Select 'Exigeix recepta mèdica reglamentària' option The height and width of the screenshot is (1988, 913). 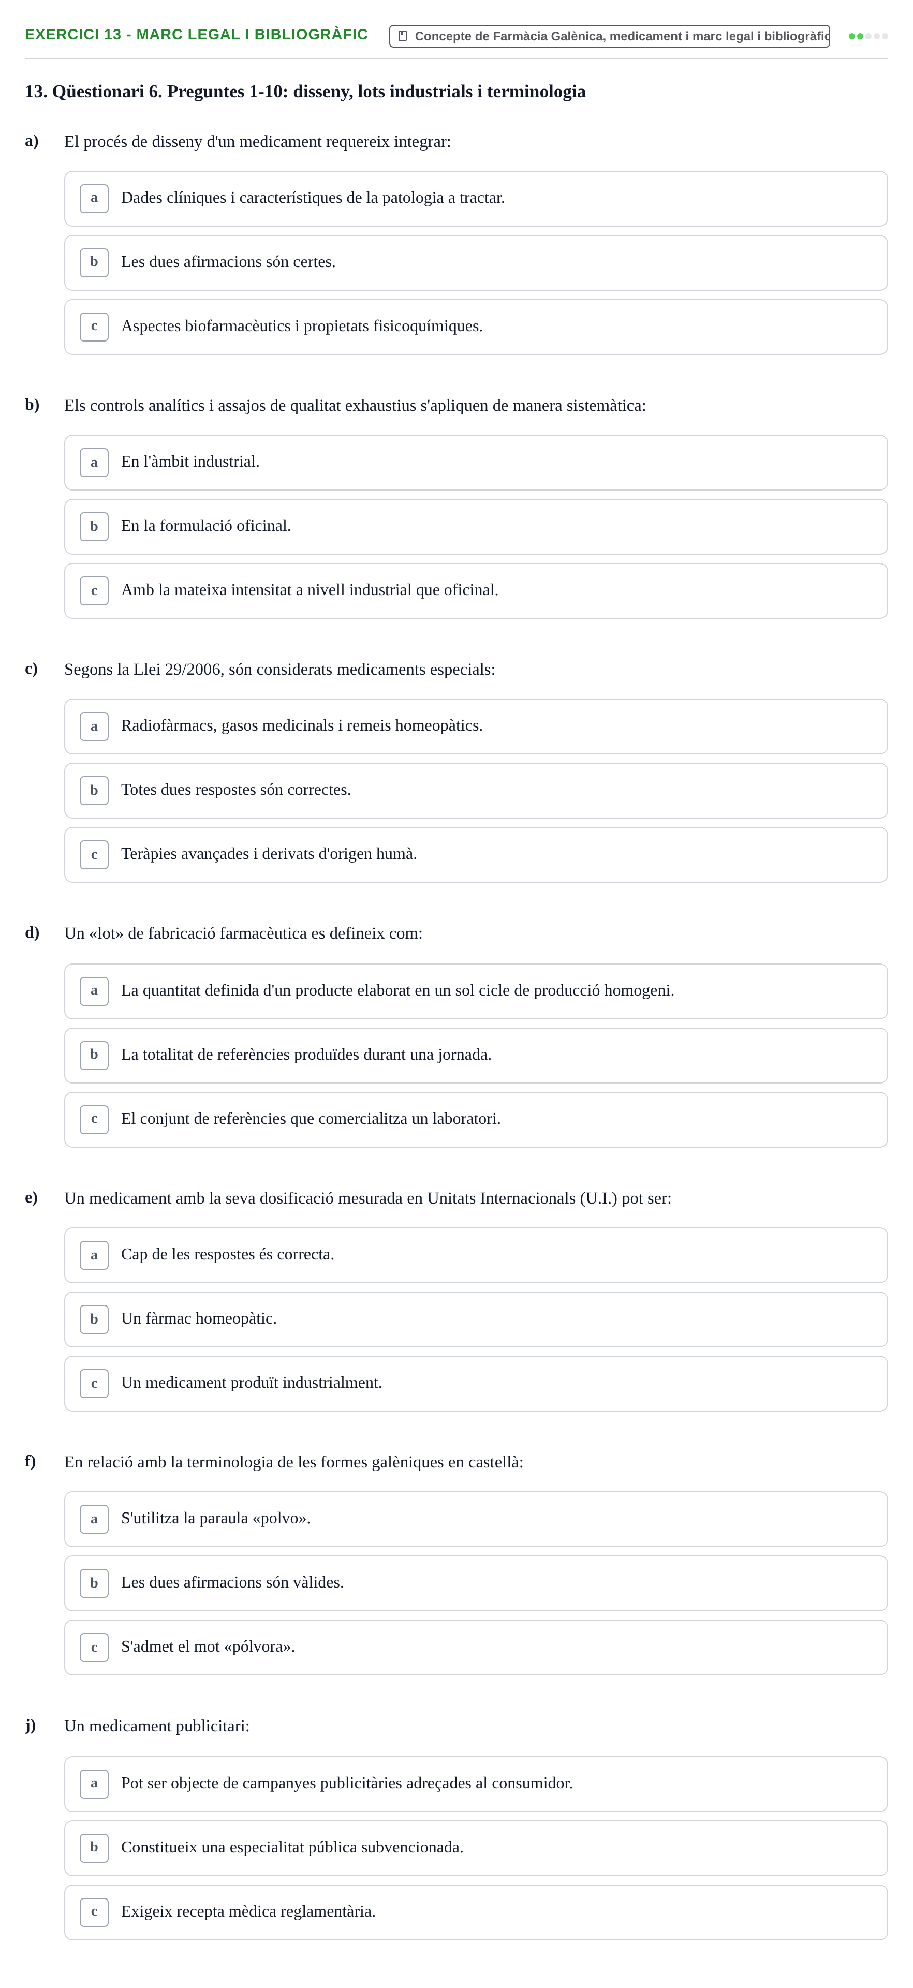click(x=476, y=1911)
